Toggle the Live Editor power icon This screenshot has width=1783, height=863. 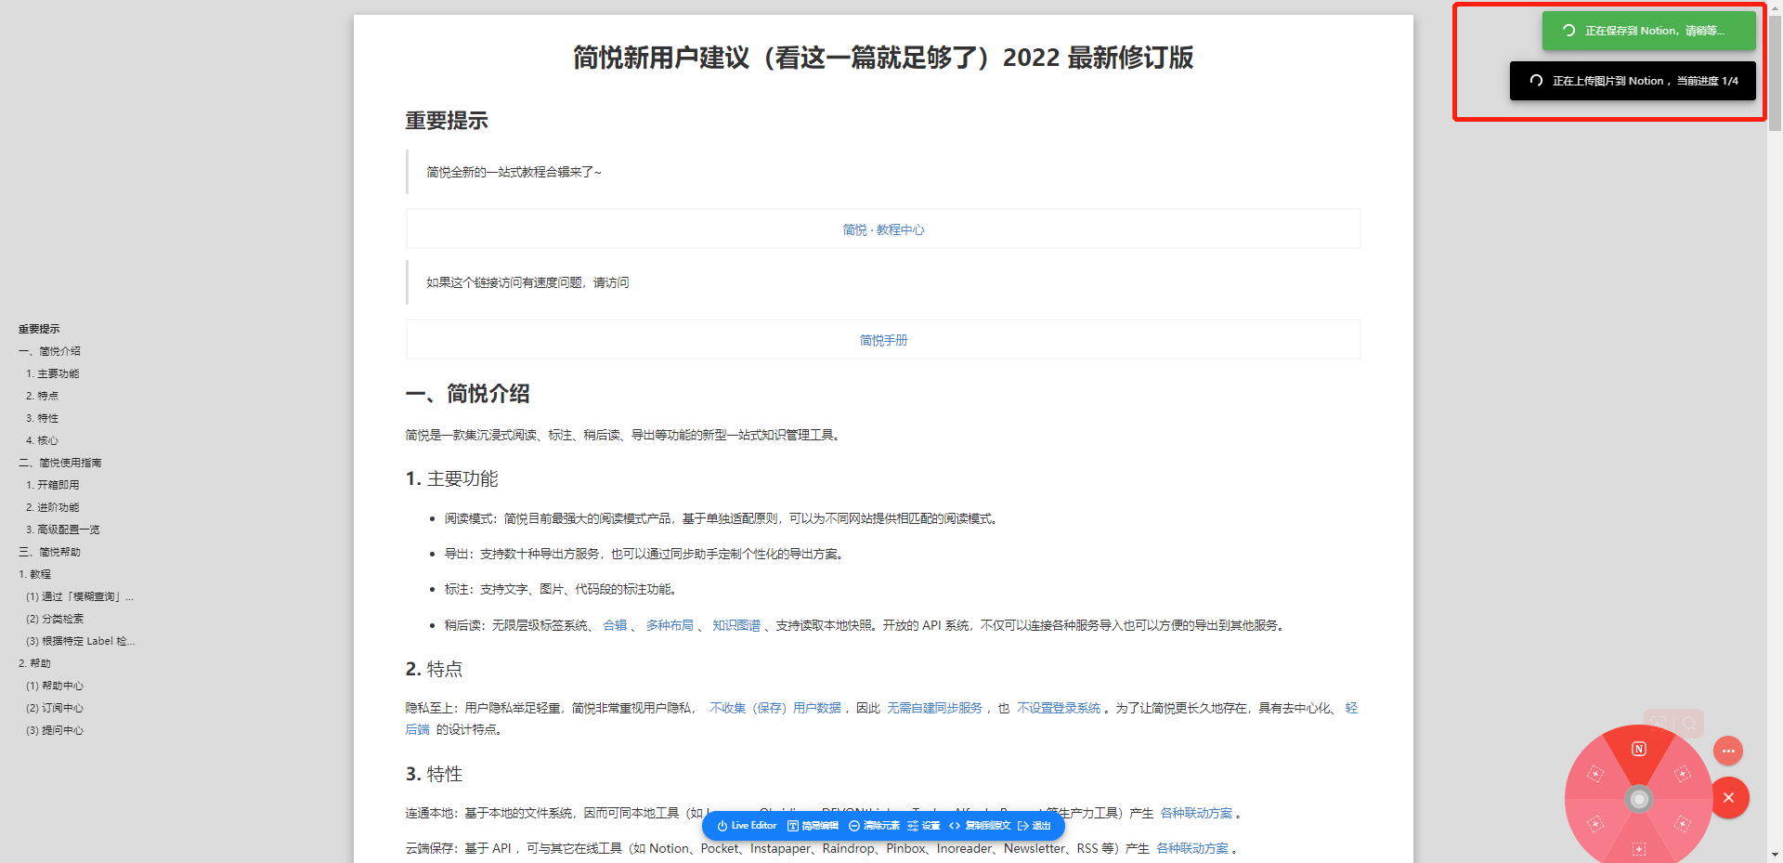(x=722, y=825)
